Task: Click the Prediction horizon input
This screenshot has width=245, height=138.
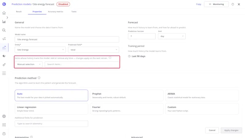Action: [x=142, y=36]
